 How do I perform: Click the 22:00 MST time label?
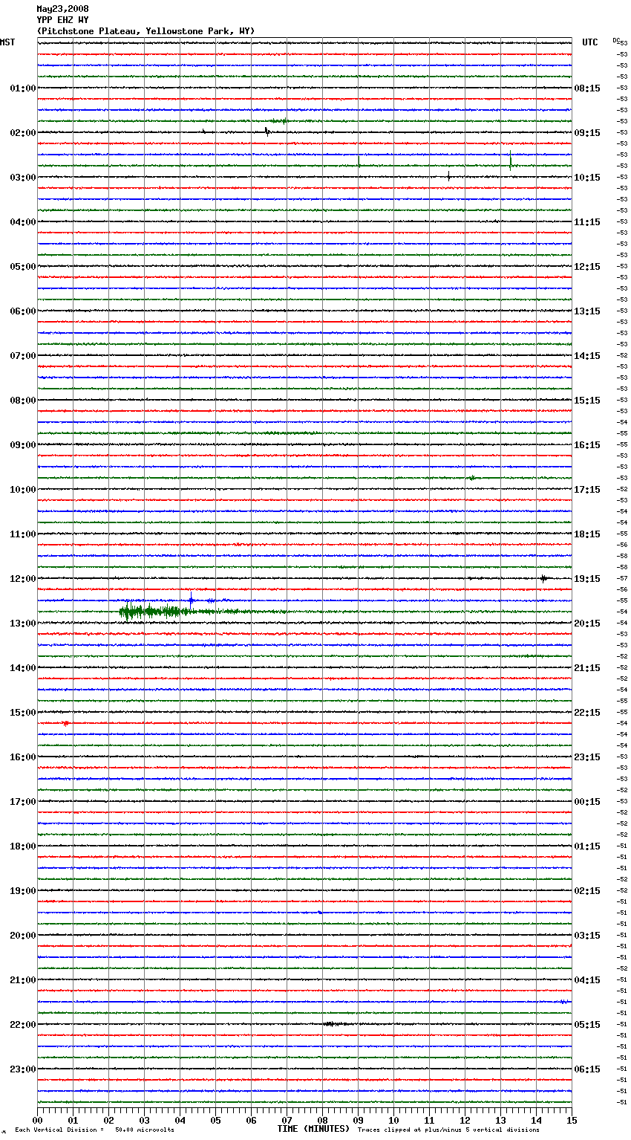22,1025
